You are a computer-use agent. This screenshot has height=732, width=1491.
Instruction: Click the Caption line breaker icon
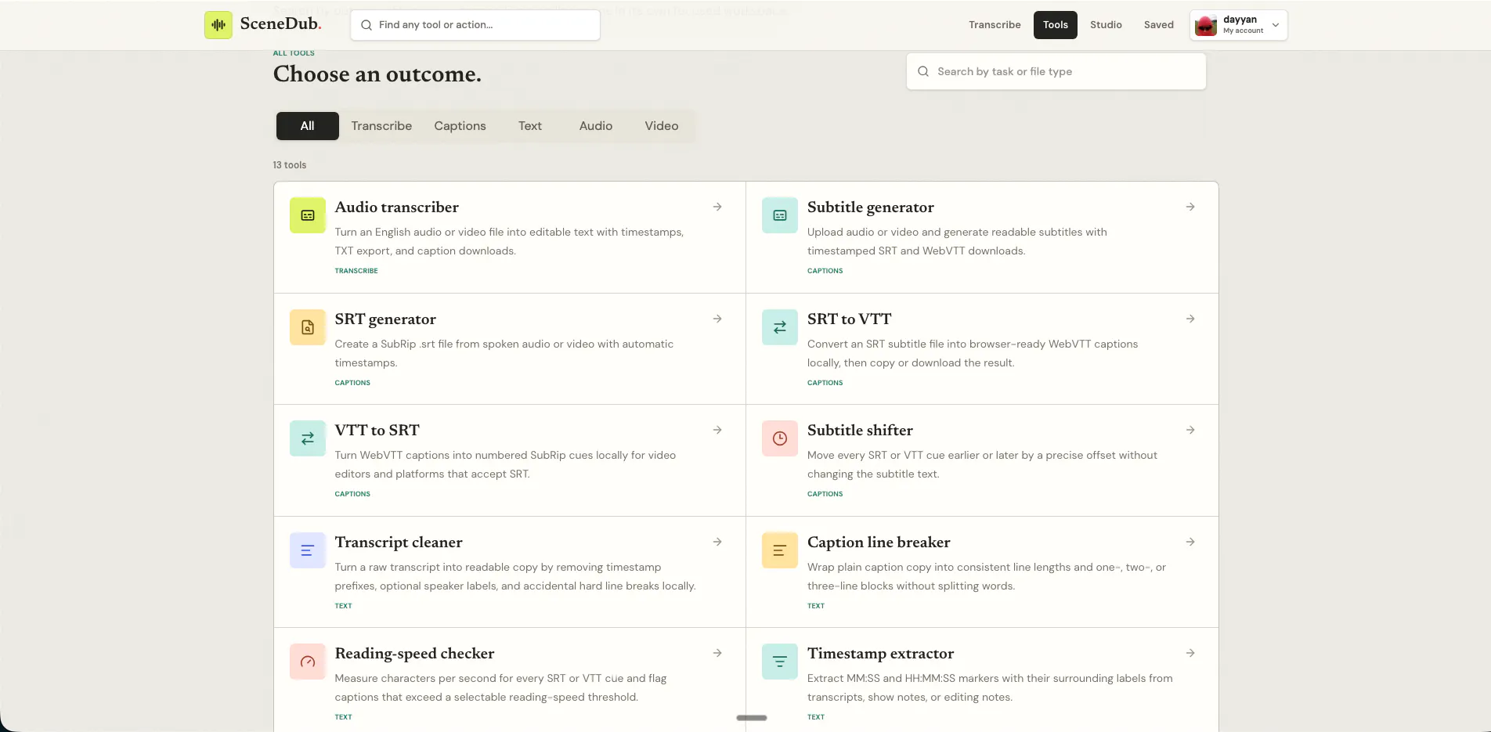(x=780, y=550)
